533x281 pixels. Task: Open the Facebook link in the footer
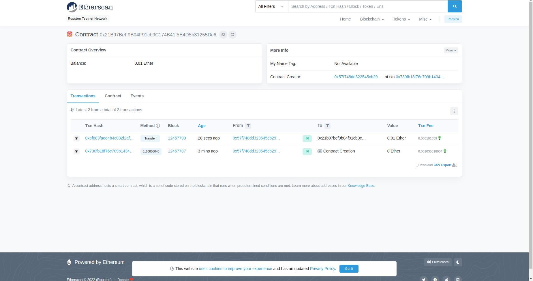coord(435,280)
